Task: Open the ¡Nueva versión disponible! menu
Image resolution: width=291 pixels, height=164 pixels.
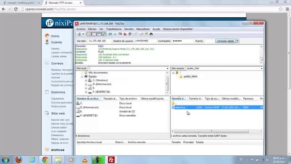Action: coord(178,29)
